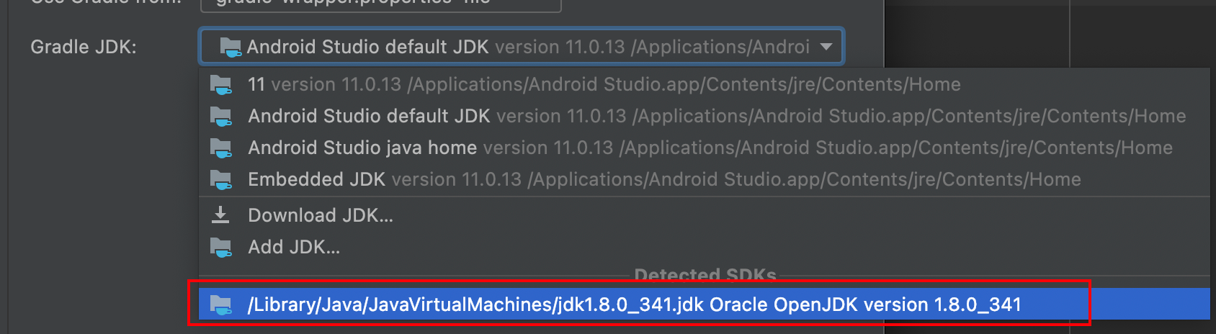
Task: Click folder icon of jdk1.8.0_341 row
Action: (x=220, y=304)
